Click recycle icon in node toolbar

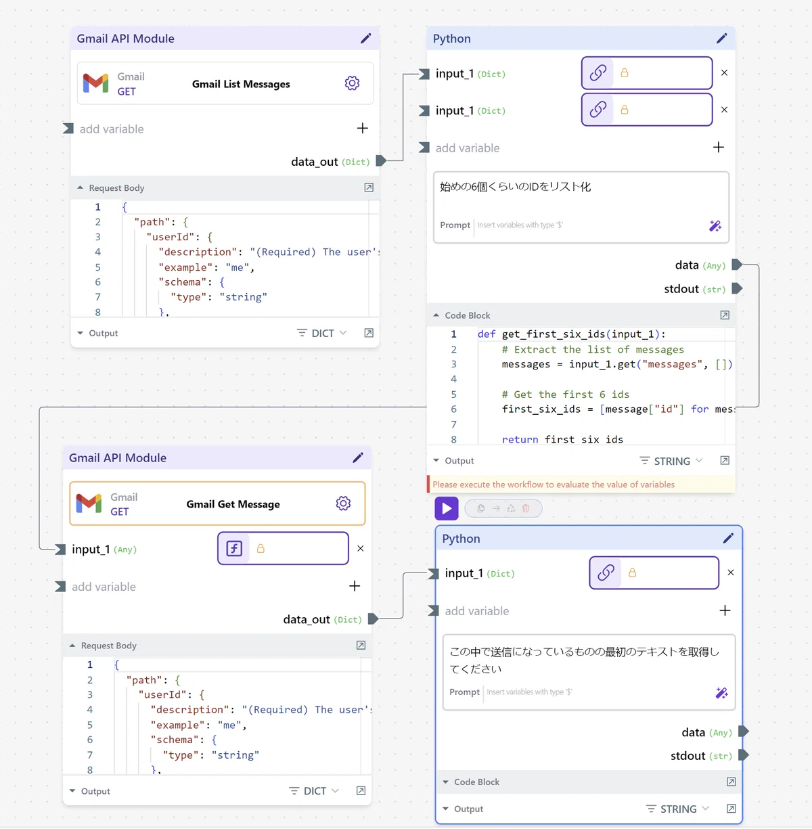pyautogui.click(x=511, y=508)
